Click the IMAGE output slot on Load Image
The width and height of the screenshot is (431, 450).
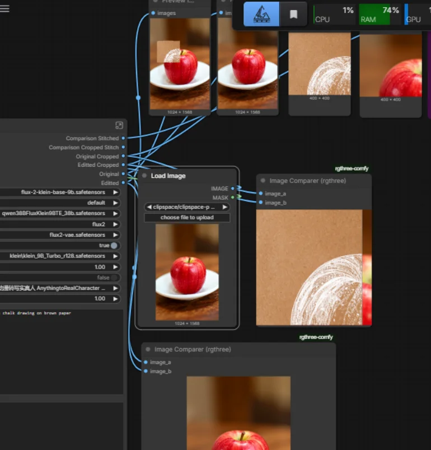pyautogui.click(x=233, y=189)
